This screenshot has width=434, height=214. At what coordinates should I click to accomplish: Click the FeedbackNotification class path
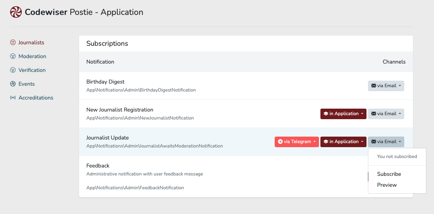point(135,188)
